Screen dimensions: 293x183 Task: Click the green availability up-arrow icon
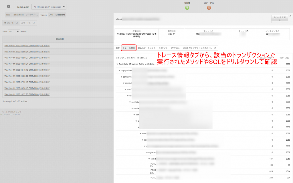coord(187,8)
